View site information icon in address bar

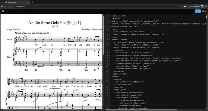coord(14,7)
